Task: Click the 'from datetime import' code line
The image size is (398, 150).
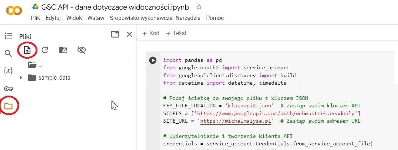Action: pyautogui.click(x=225, y=83)
